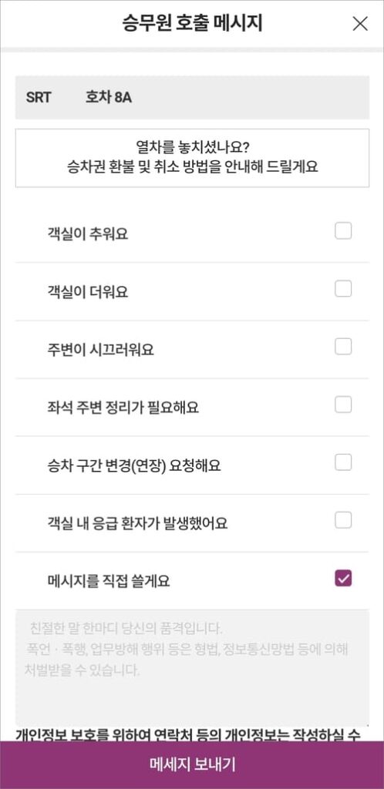The image size is (384, 789).
Task: Mark the 승차 구간 변경(연장) 요청해요 checkbox
Action: (x=343, y=462)
